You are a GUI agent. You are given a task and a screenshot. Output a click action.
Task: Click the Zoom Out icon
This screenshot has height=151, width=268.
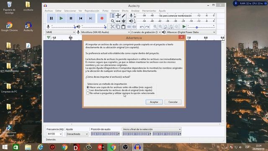[160, 27]
